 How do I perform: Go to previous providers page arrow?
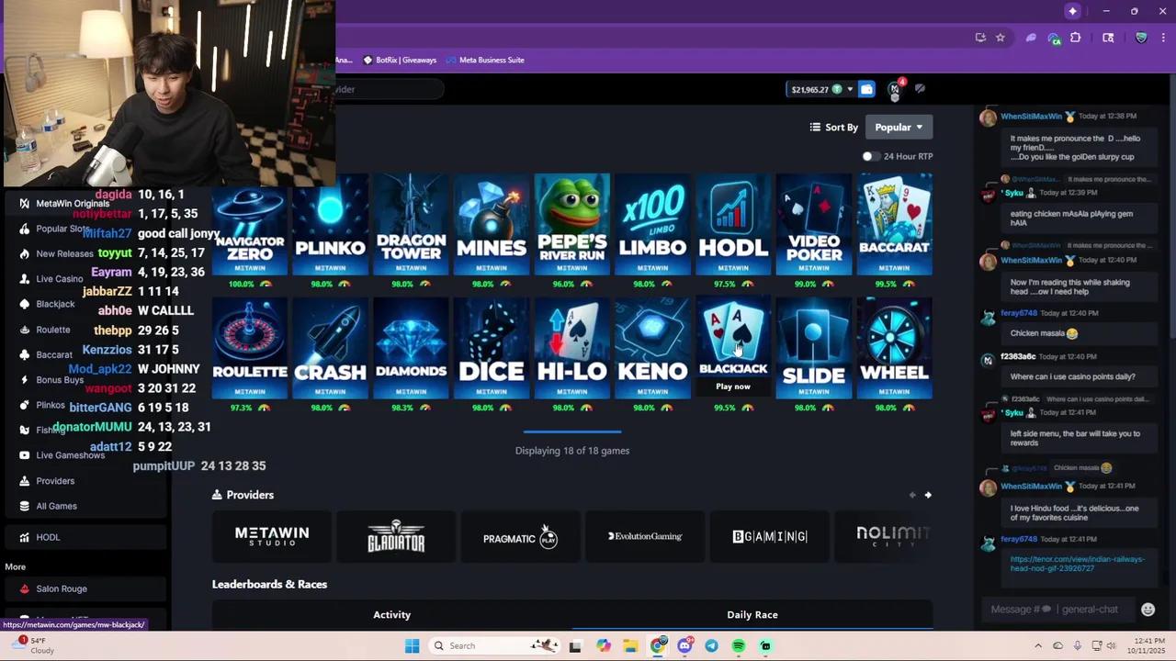912,495
